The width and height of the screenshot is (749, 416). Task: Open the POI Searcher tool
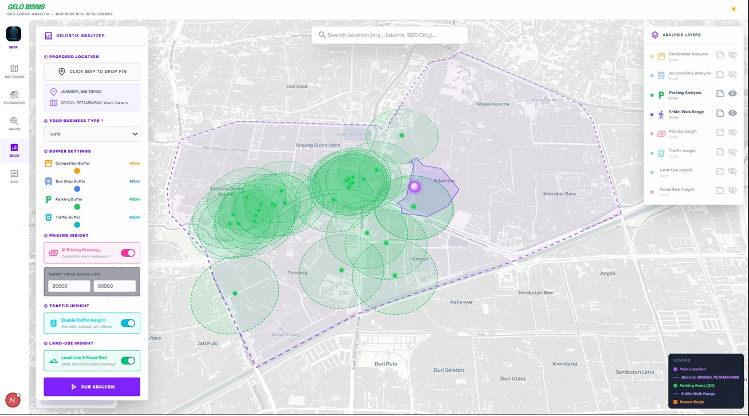(x=14, y=98)
